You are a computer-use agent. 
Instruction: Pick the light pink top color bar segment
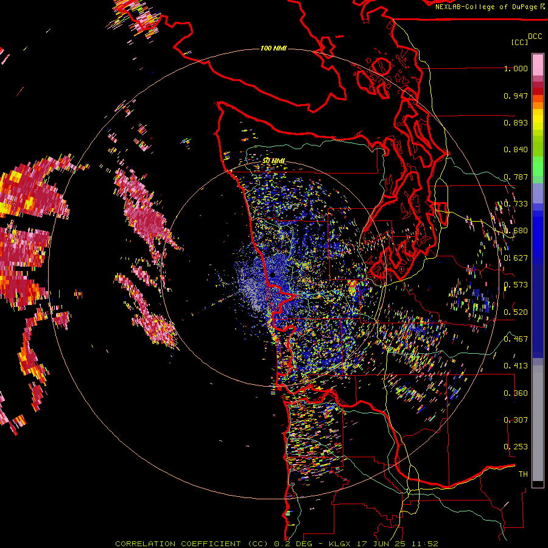pos(538,65)
